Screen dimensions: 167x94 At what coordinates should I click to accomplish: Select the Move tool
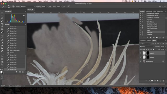[2, 13]
